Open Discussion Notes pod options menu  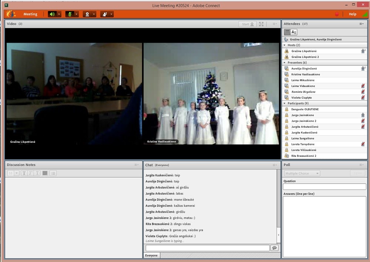(x=137, y=165)
